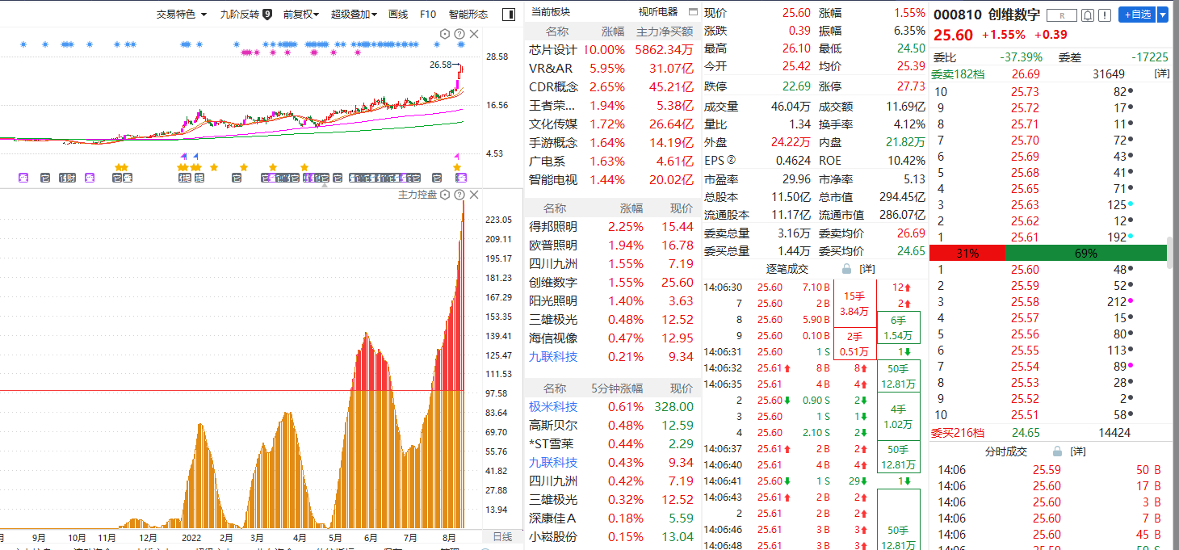This screenshot has width=1179, height=550.
Task: Click the lock icon next to 逐笔成交
Action: [x=847, y=268]
